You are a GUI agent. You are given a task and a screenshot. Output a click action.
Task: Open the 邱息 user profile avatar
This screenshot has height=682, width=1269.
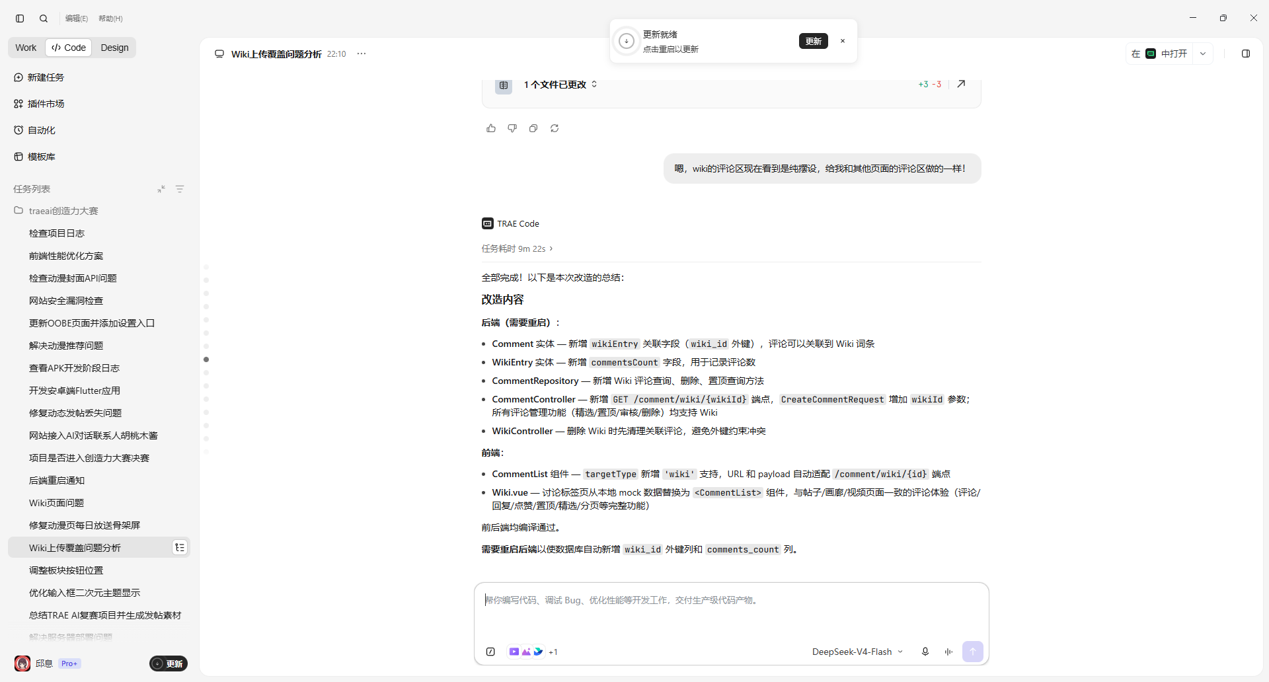22,663
